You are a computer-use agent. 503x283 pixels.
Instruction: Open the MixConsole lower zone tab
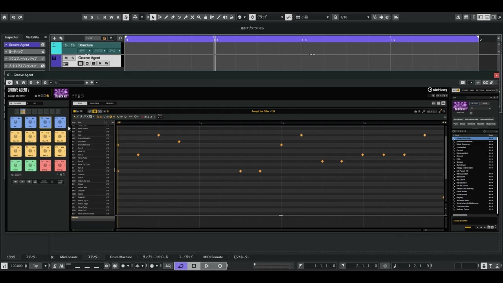pyautogui.click(x=69, y=257)
